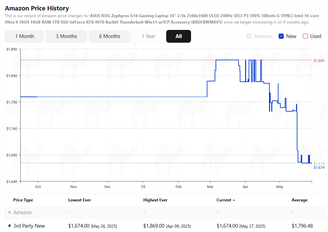328x232 pixels.
Task: Click the highest price $1,869.00 Apr 09 cell
Action: click(x=167, y=226)
